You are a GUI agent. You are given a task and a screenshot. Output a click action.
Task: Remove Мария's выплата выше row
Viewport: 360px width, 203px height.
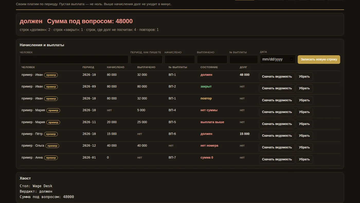tap(304, 124)
